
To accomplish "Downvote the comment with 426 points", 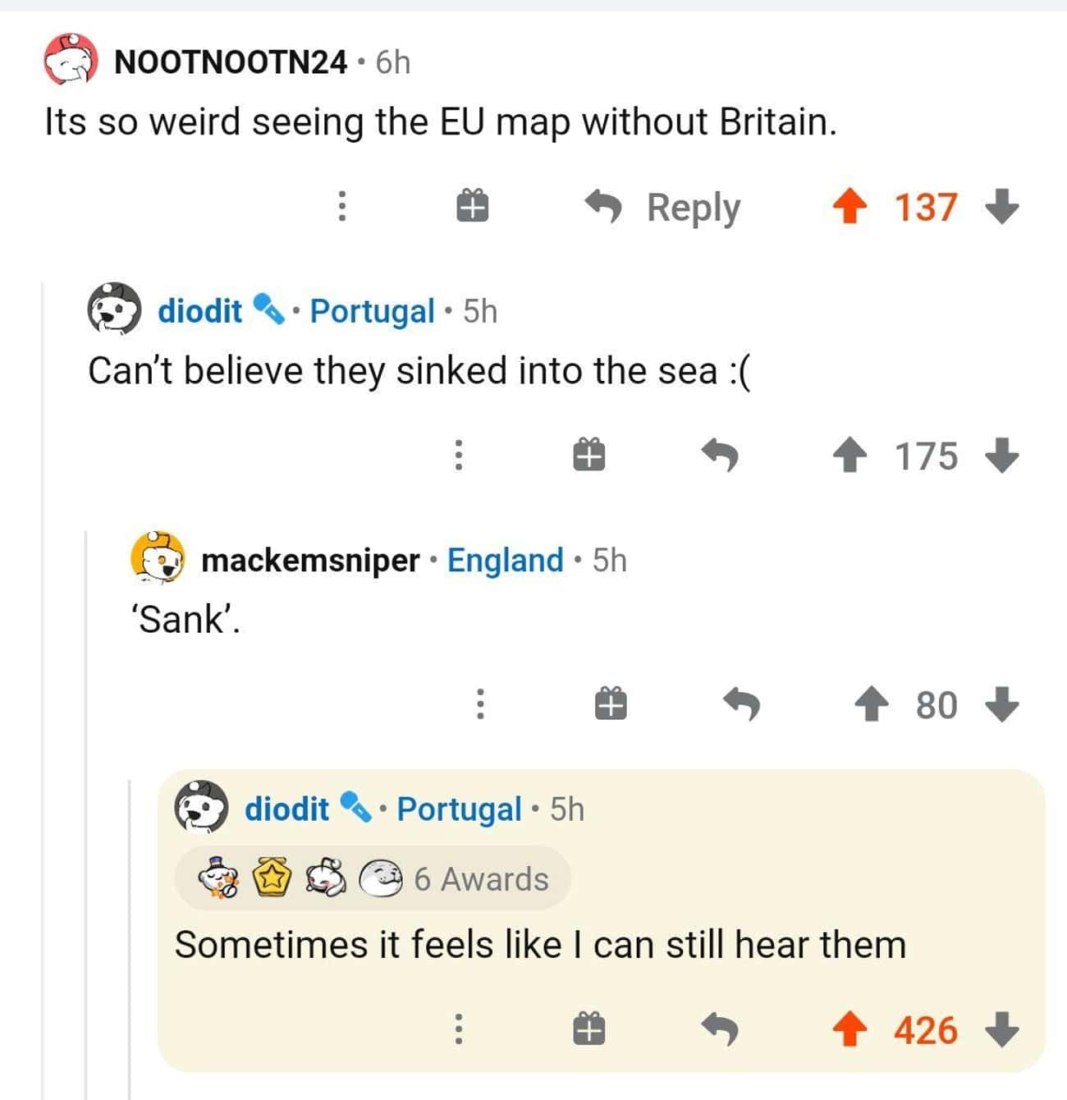I will coord(1001,1030).
